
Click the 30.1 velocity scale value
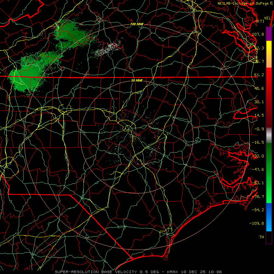point(259,102)
